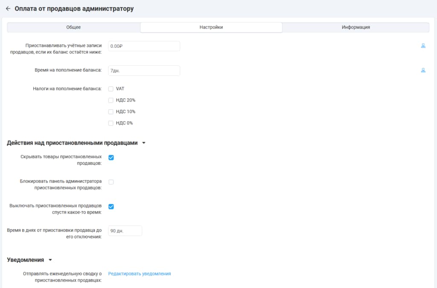Tick the НДС 10% checkbox
The height and width of the screenshot is (288, 437).
coord(111,112)
